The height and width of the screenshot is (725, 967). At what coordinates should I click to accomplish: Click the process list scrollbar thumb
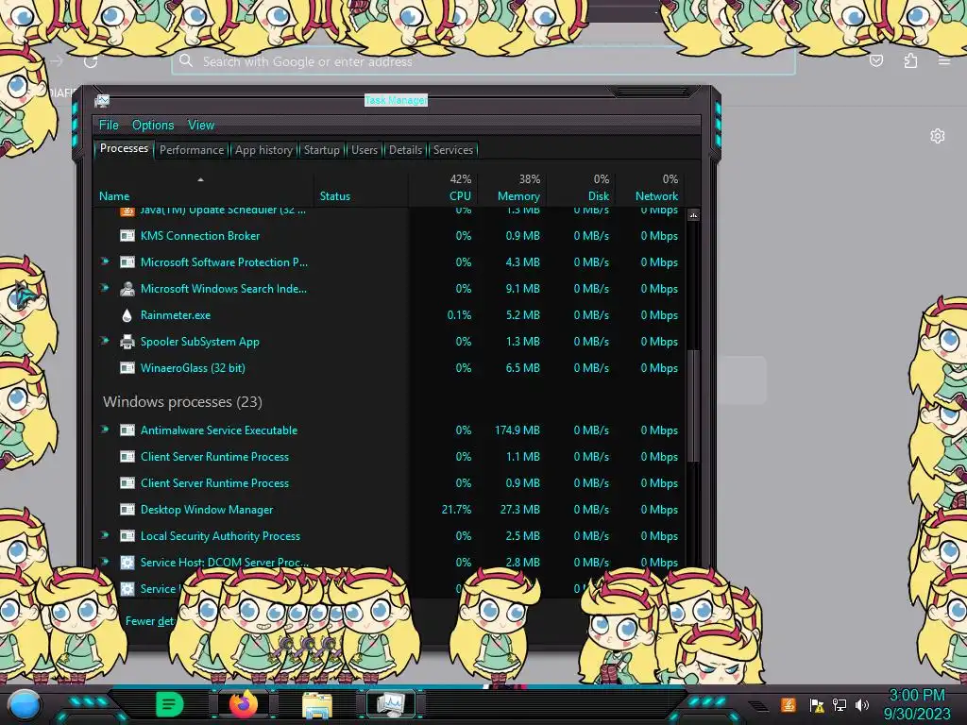click(x=693, y=406)
